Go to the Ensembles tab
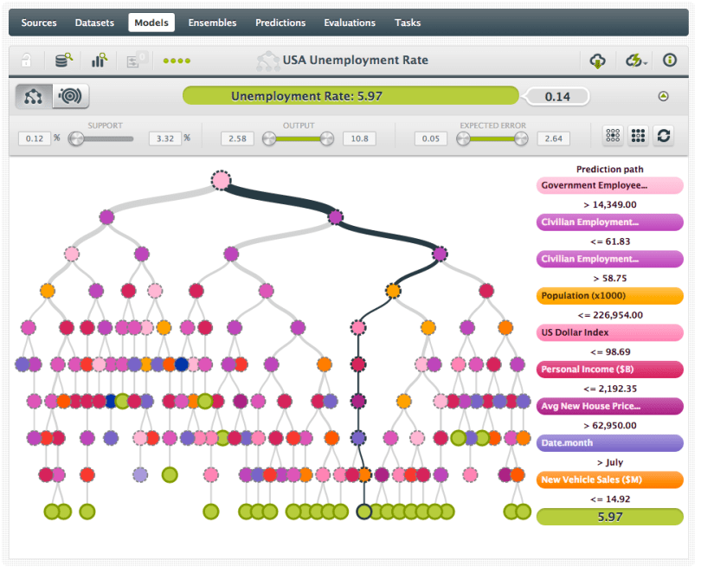The width and height of the screenshot is (701, 573). [212, 23]
